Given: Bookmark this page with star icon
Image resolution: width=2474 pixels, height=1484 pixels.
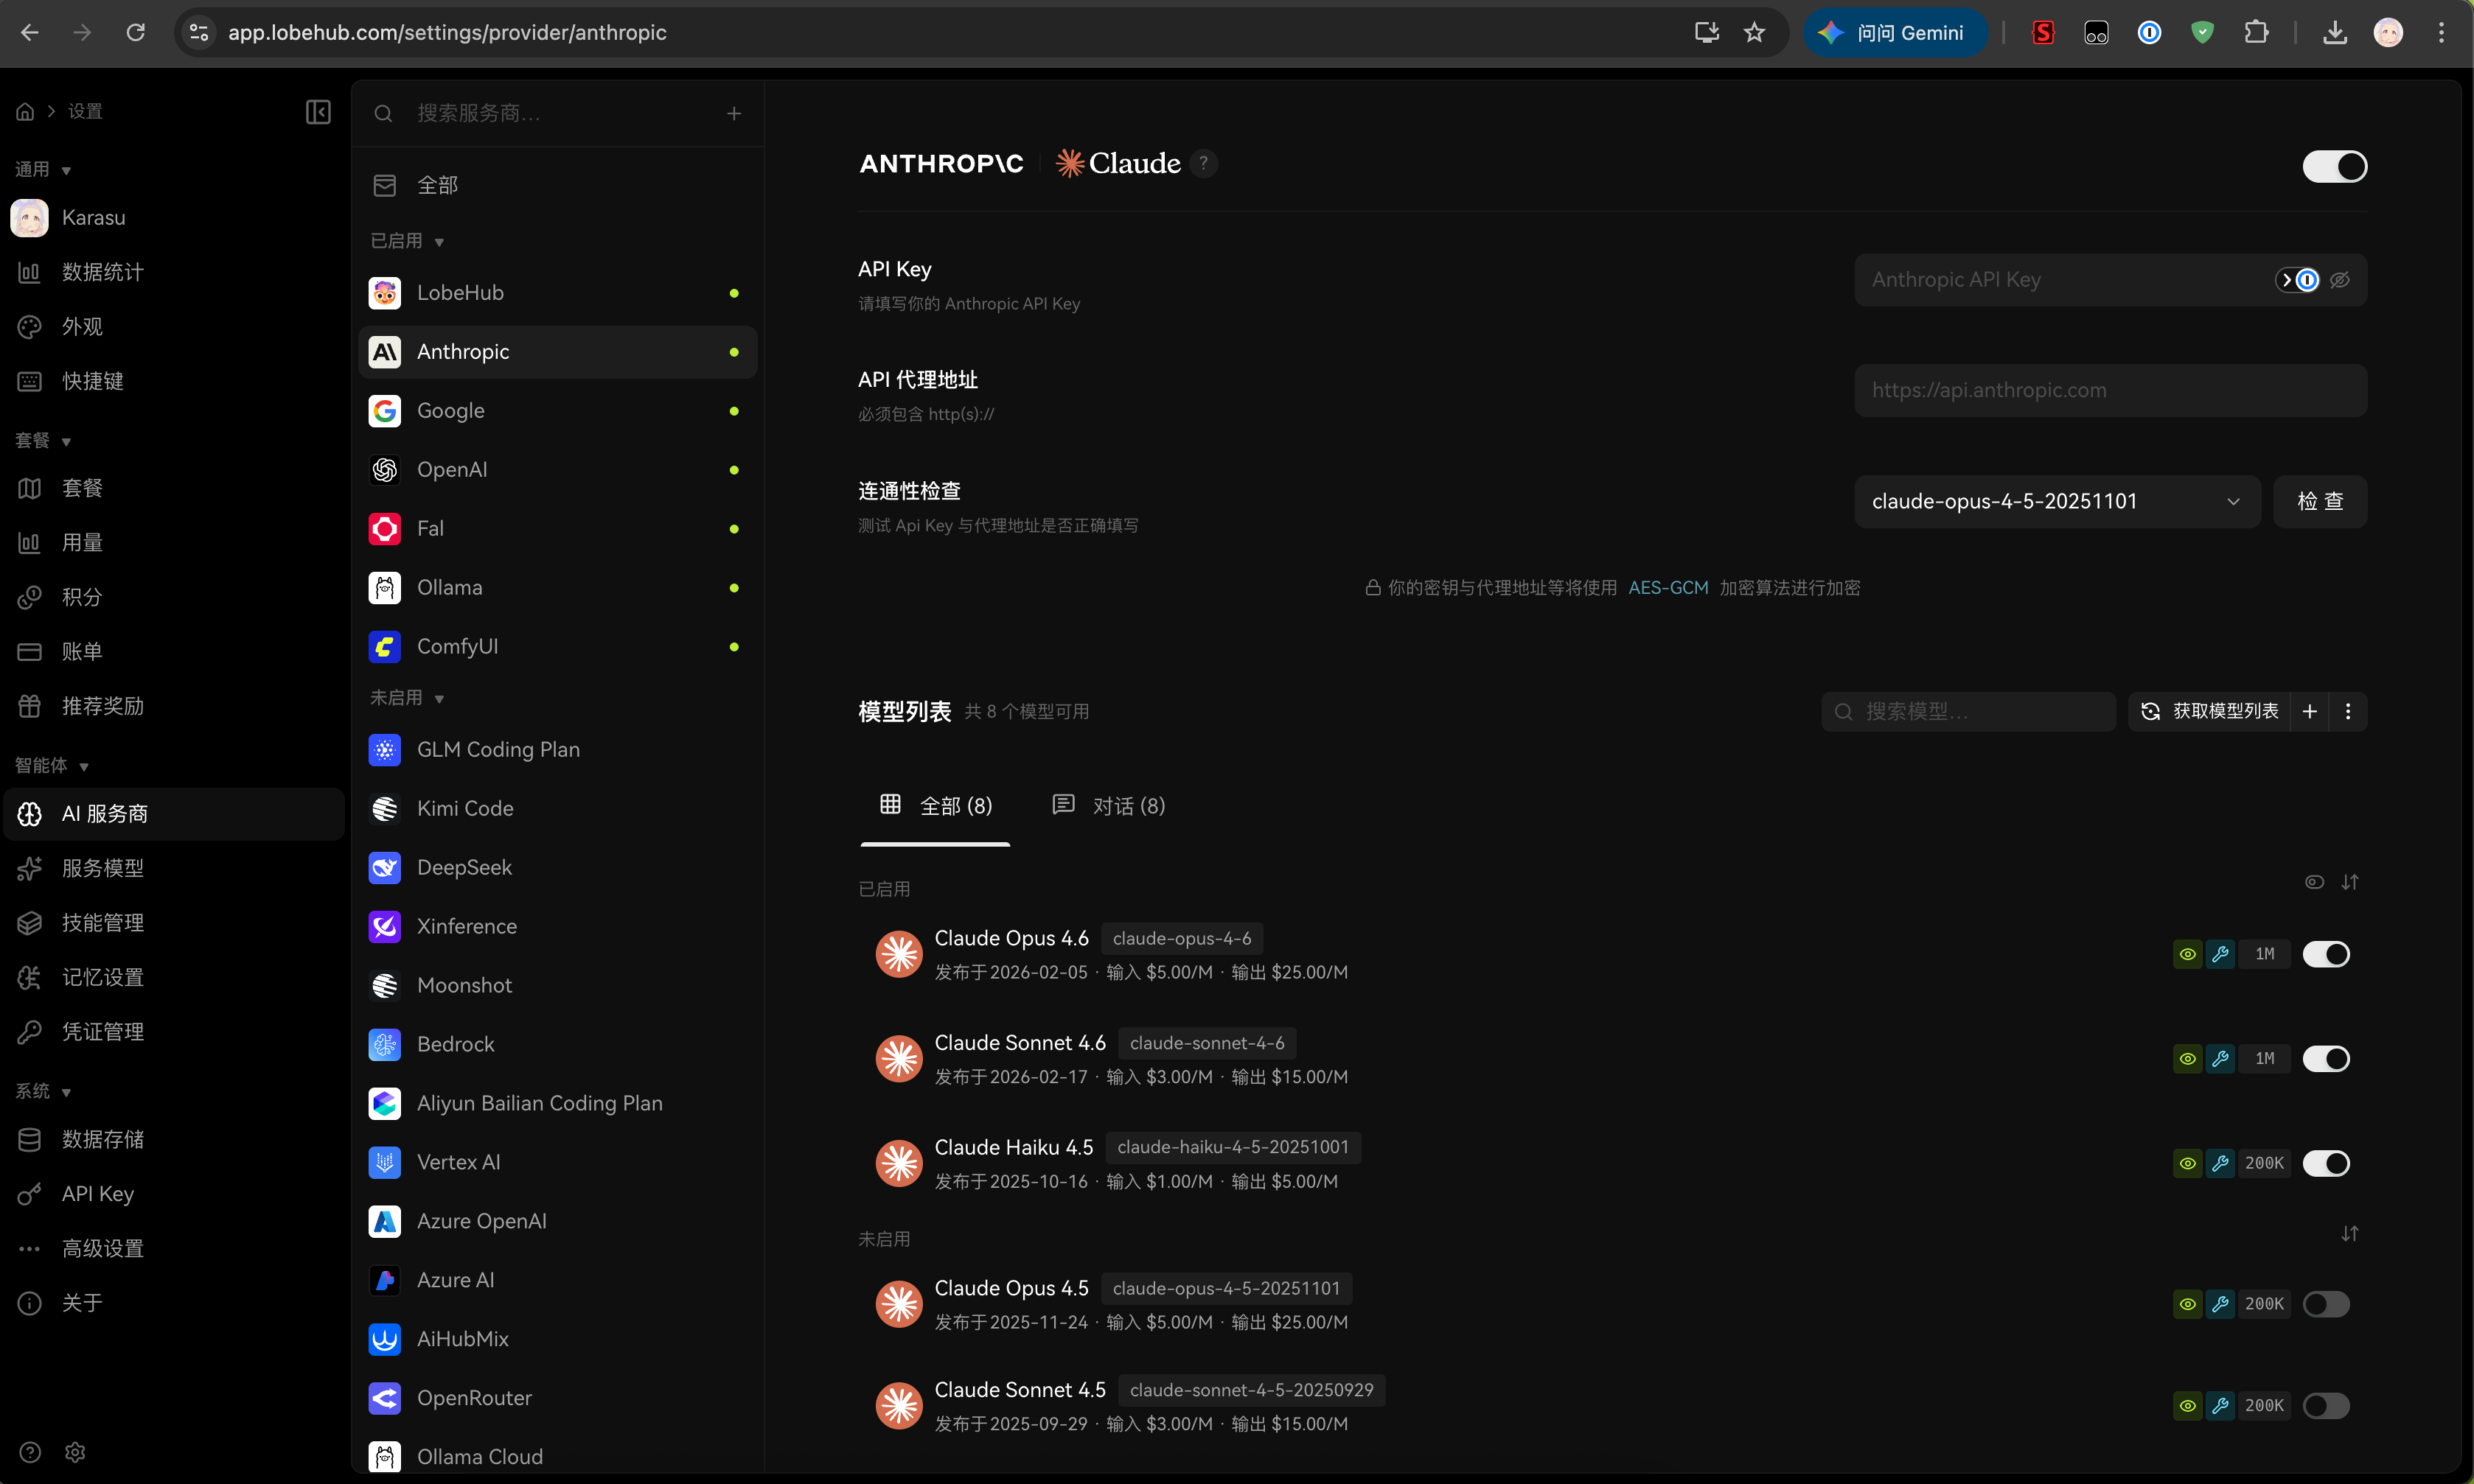Looking at the screenshot, I should [x=1755, y=33].
